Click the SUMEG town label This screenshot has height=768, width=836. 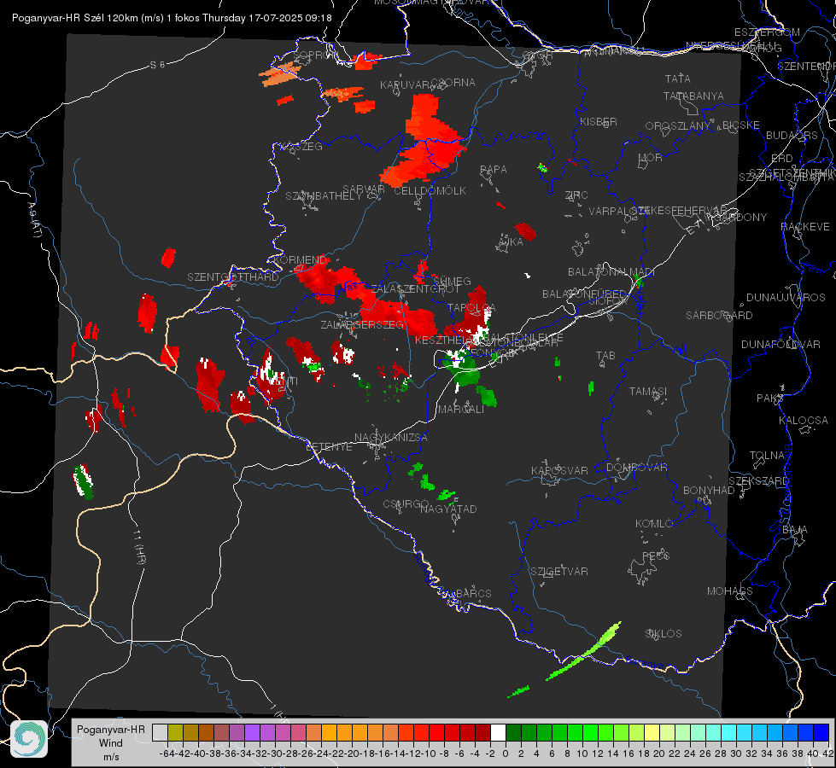452,281
